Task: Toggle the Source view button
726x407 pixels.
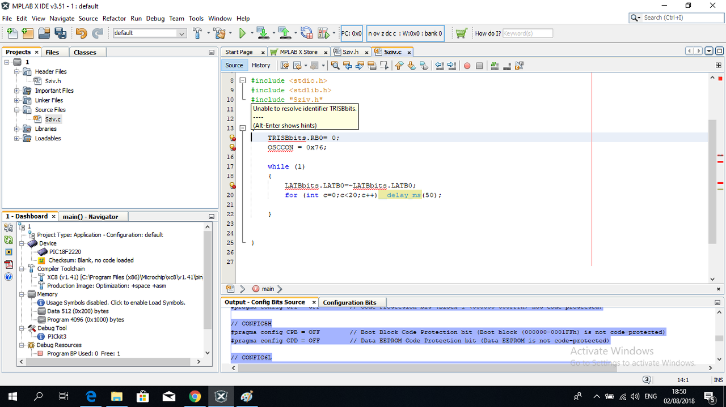Action: click(234, 65)
